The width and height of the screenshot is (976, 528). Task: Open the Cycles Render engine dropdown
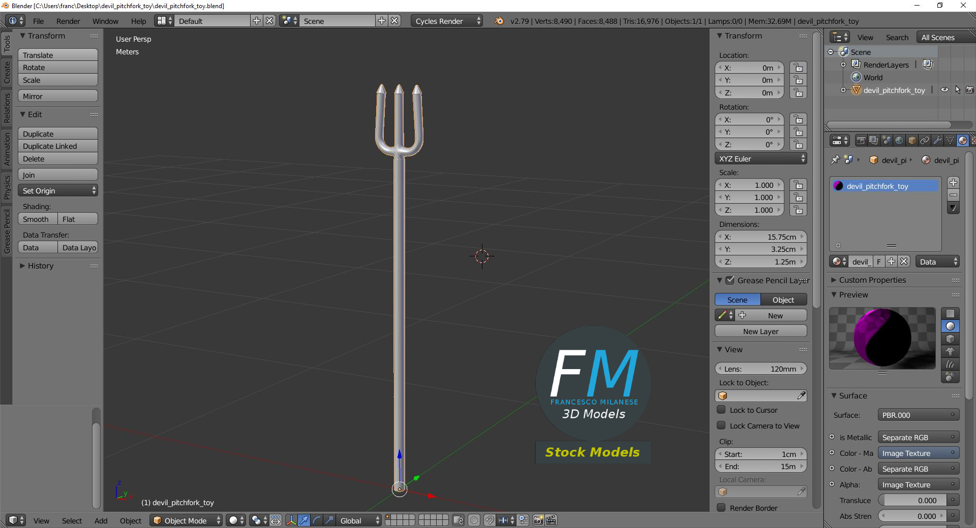(x=447, y=21)
